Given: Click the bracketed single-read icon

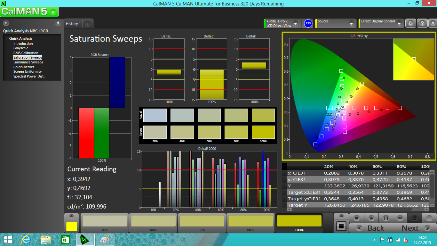Looking at the screenshot, I should (385, 218).
